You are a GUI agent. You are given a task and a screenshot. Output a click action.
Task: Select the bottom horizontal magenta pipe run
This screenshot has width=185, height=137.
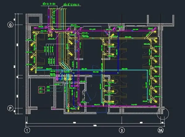click(118, 106)
